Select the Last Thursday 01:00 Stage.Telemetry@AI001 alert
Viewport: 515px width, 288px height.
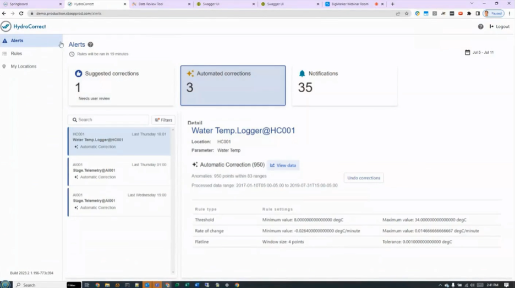[119, 171]
